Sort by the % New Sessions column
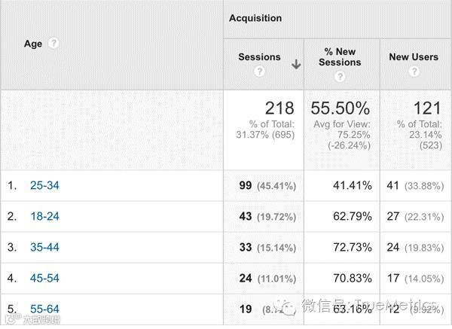Screen dimensions: 452x329 point(340,56)
